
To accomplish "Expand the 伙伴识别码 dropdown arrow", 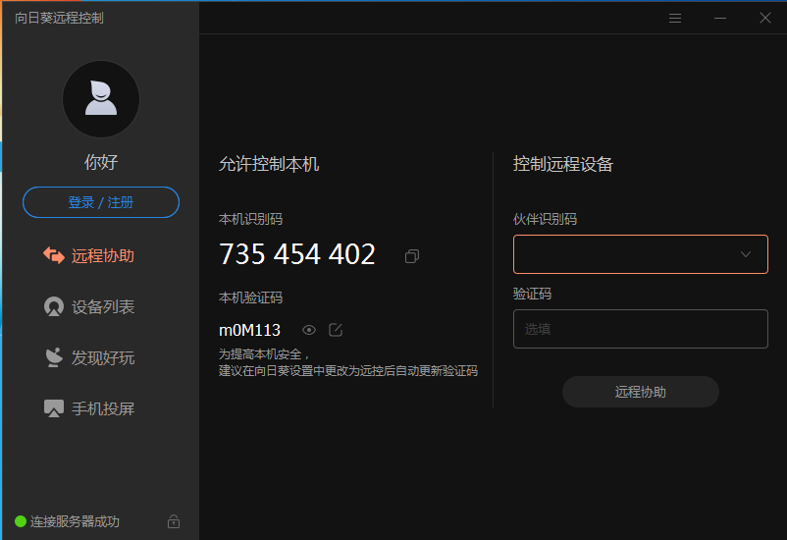I will [746, 254].
